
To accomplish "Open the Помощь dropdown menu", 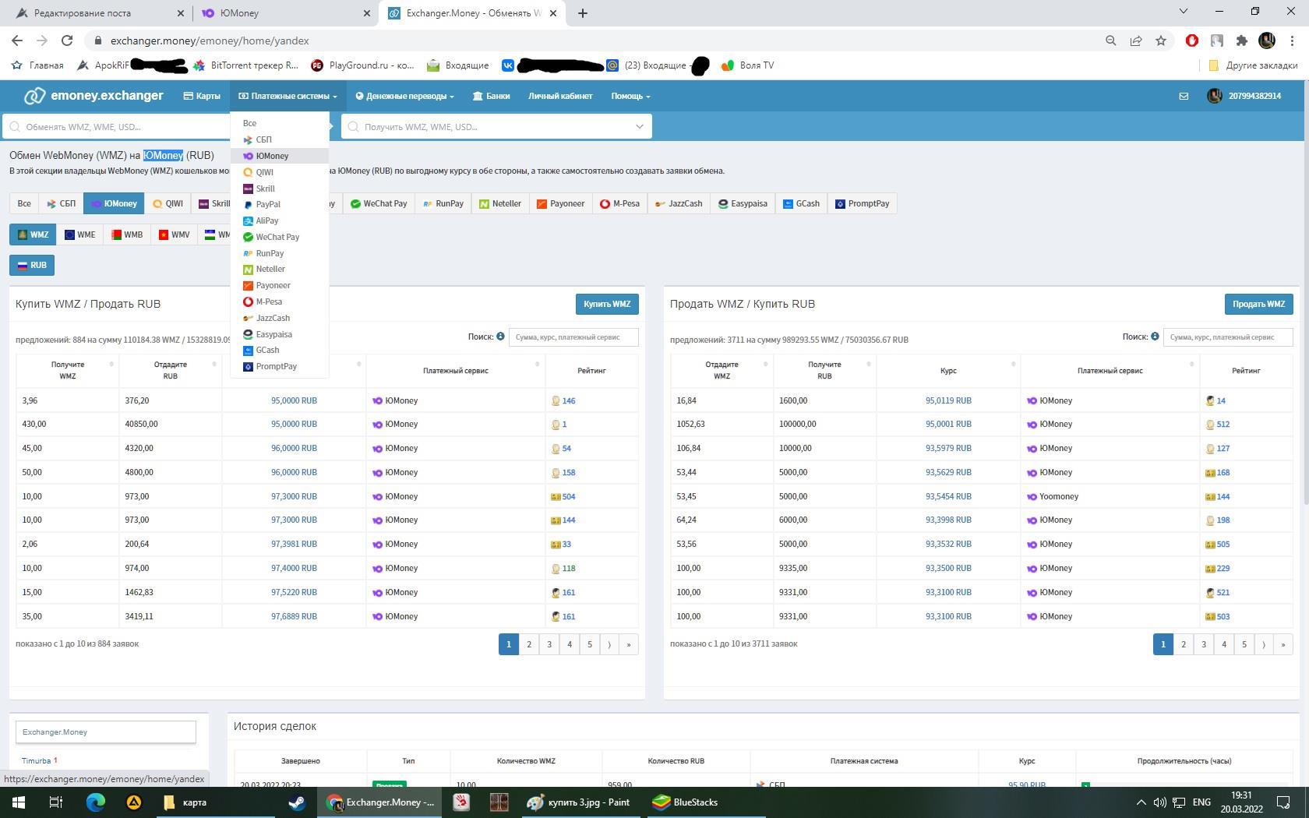I will pos(630,96).
